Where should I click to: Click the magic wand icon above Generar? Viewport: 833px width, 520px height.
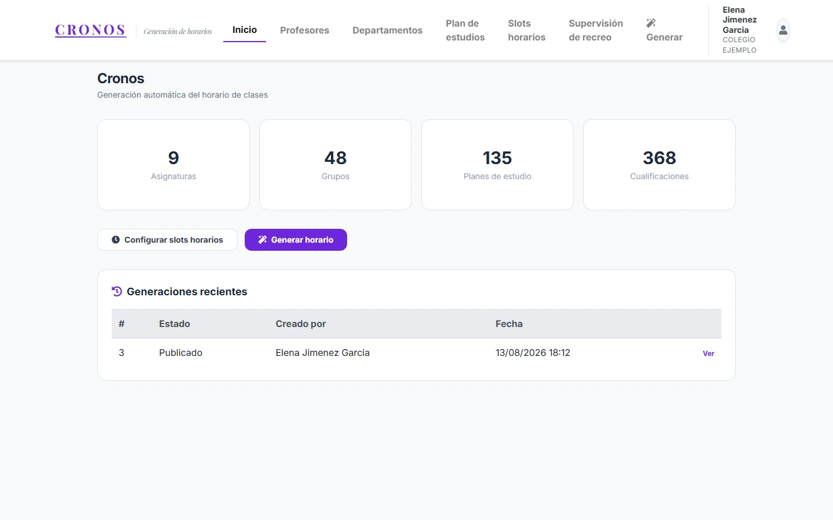[651, 23]
